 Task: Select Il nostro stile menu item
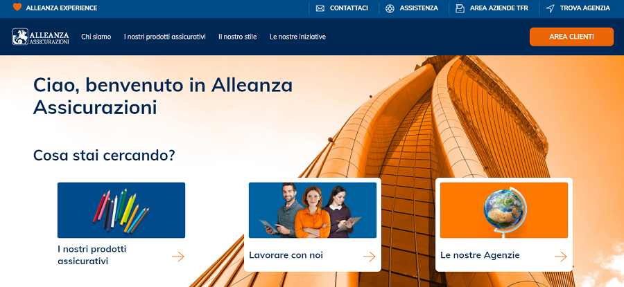[238, 37]
